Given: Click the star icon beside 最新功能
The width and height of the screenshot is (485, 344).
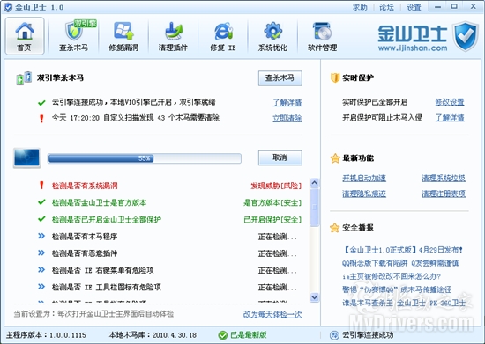Looking at the screenshot, I should tap(335, 158).
